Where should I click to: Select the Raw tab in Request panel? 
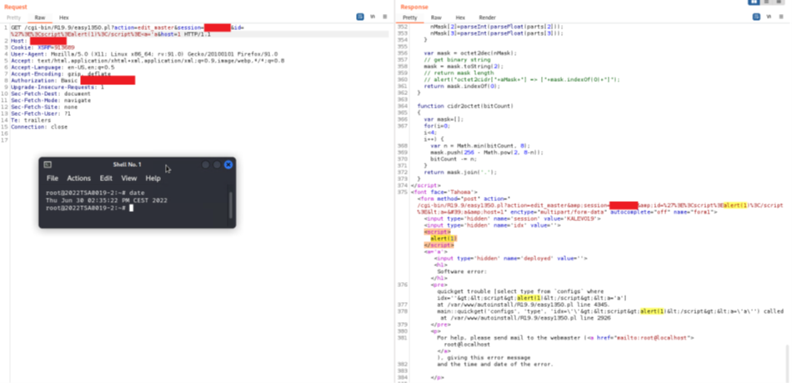coord(39,18)
